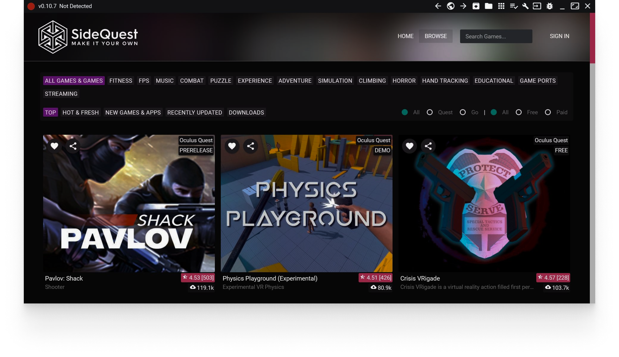Filter by EDUCATIONAL category
Viewport: 619px width, 357px height.
pos(494,81)
